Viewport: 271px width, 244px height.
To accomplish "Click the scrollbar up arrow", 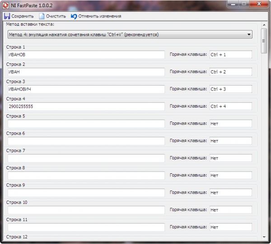I will pyautogui.click(x=264, y=25).
